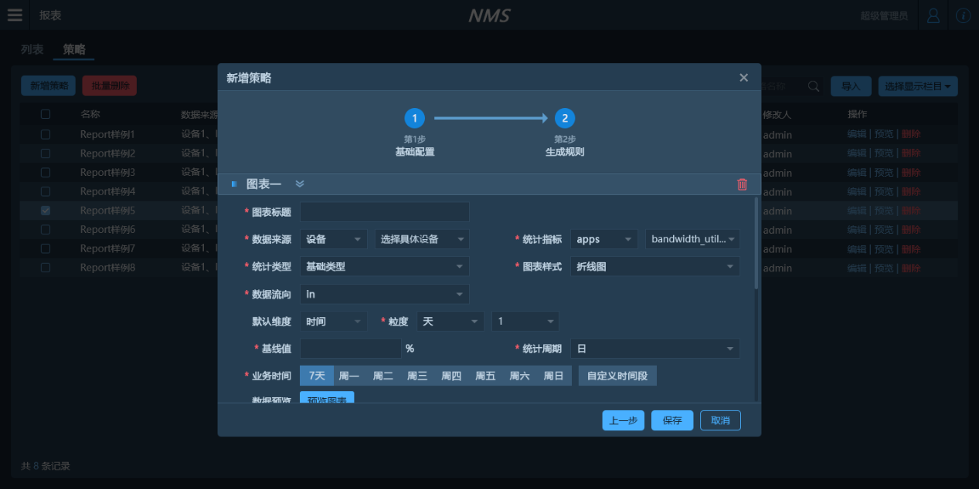Click the 上一步 button
979x489 pixels.
click(623, 420)
